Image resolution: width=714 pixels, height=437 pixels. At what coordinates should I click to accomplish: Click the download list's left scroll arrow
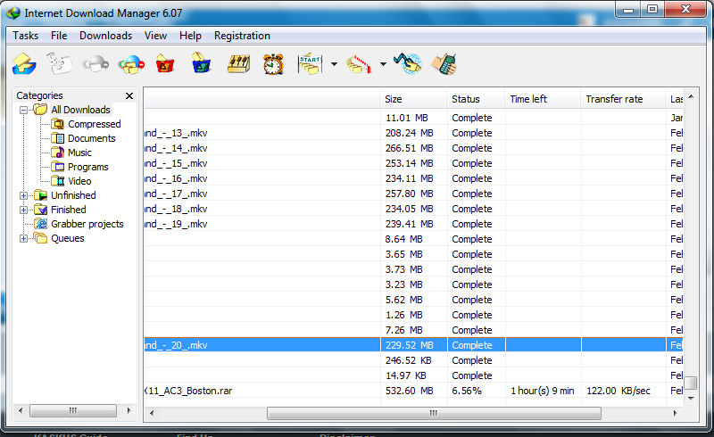(152, 413)
